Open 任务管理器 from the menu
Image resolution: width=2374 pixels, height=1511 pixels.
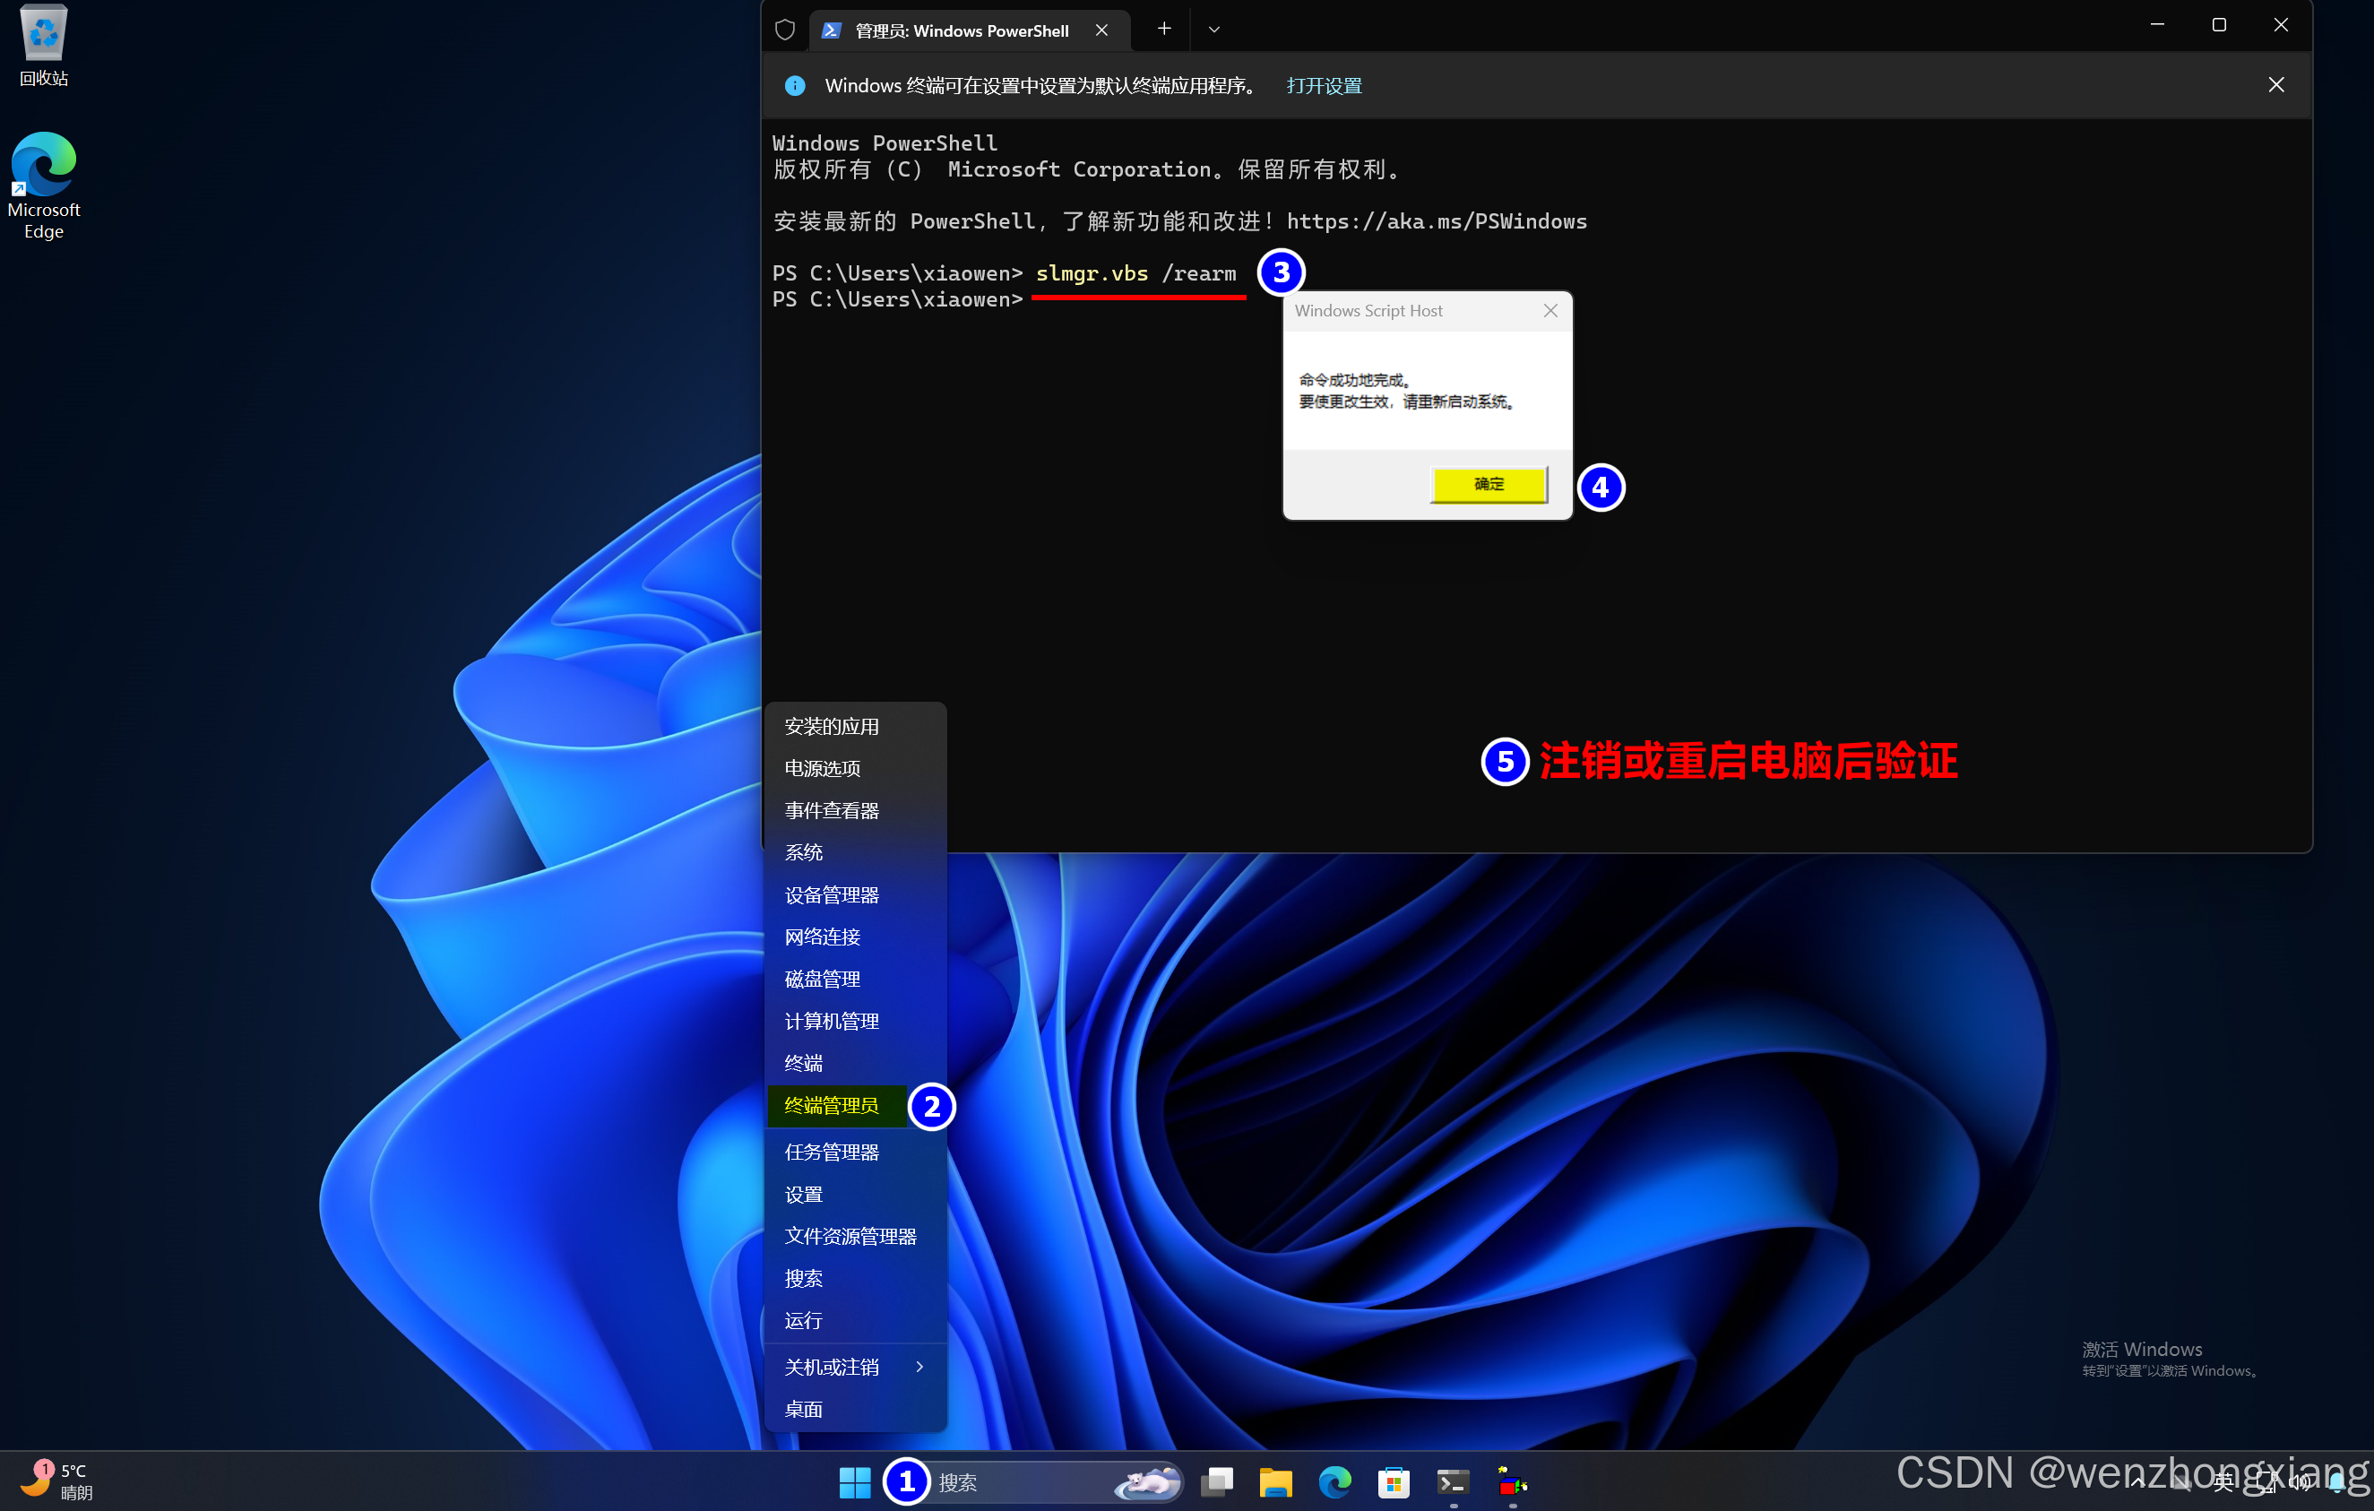pyautogui.click(x=831, y=1152)
